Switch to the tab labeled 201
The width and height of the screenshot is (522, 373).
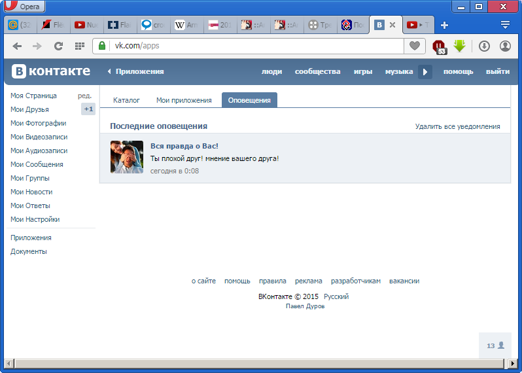click(x=220, y=25)
